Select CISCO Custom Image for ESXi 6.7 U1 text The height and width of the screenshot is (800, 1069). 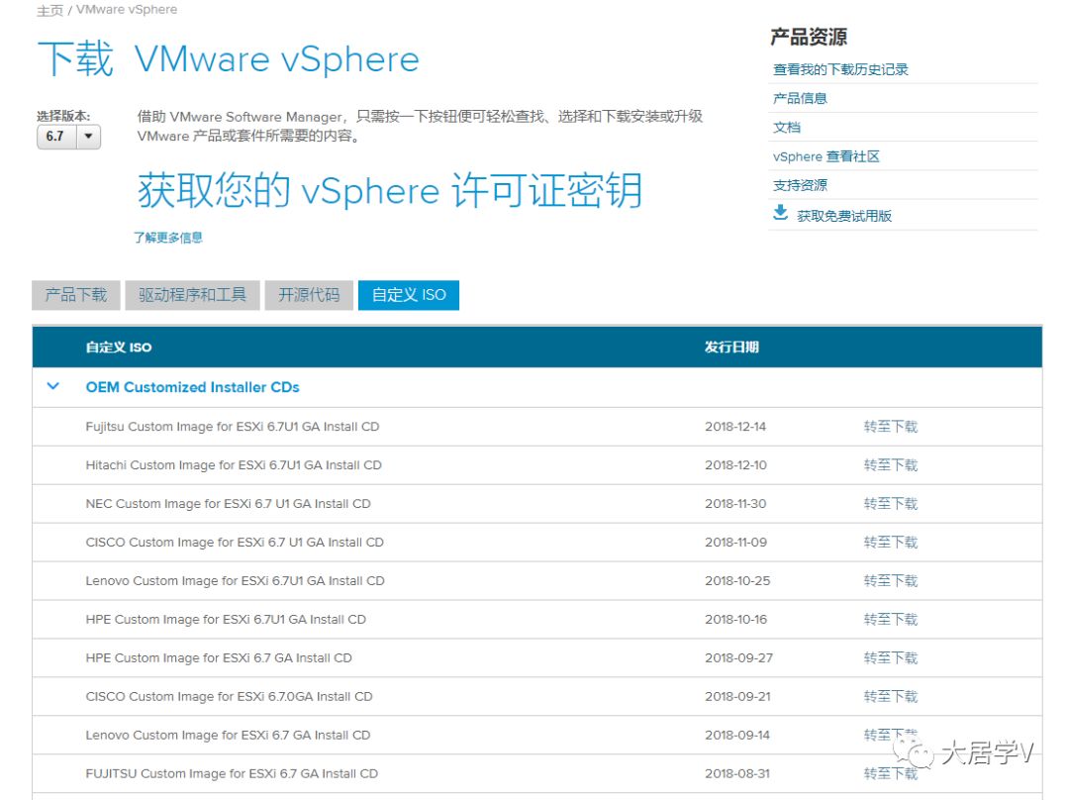click(x=235, y=543)
